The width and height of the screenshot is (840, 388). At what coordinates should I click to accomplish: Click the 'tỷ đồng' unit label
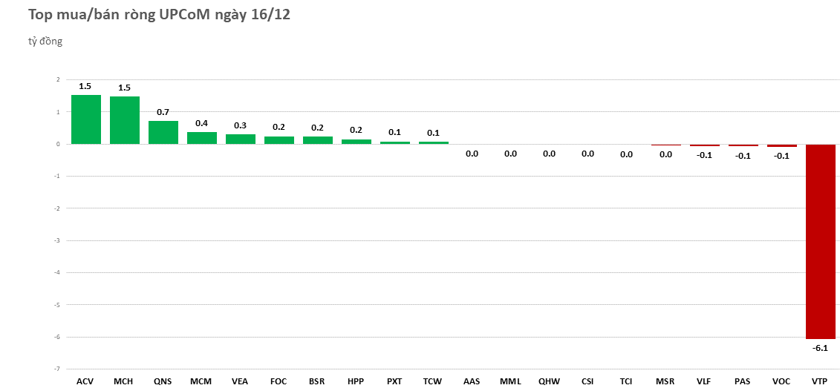point(45,42)
